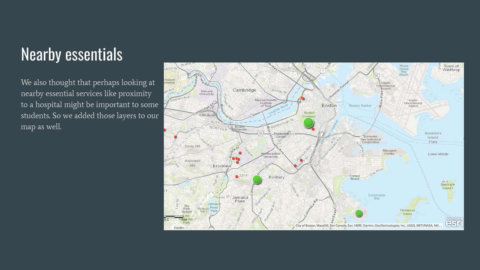480x270 pixels.
Task: Click the 'Corey Hill' label
Action: [192, 146]
